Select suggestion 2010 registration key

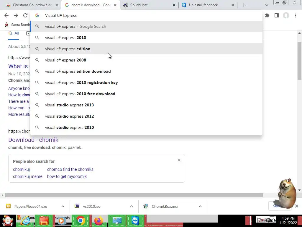coord(146,82)
